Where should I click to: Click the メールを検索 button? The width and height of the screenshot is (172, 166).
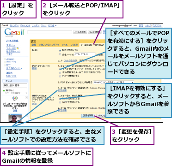[x=80, y=32]
